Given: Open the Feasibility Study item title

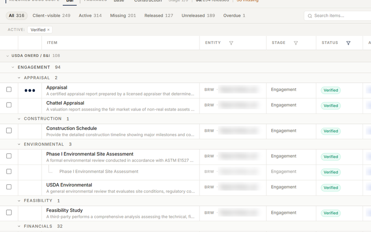Looking at the screenshot, I should point(64,210).
